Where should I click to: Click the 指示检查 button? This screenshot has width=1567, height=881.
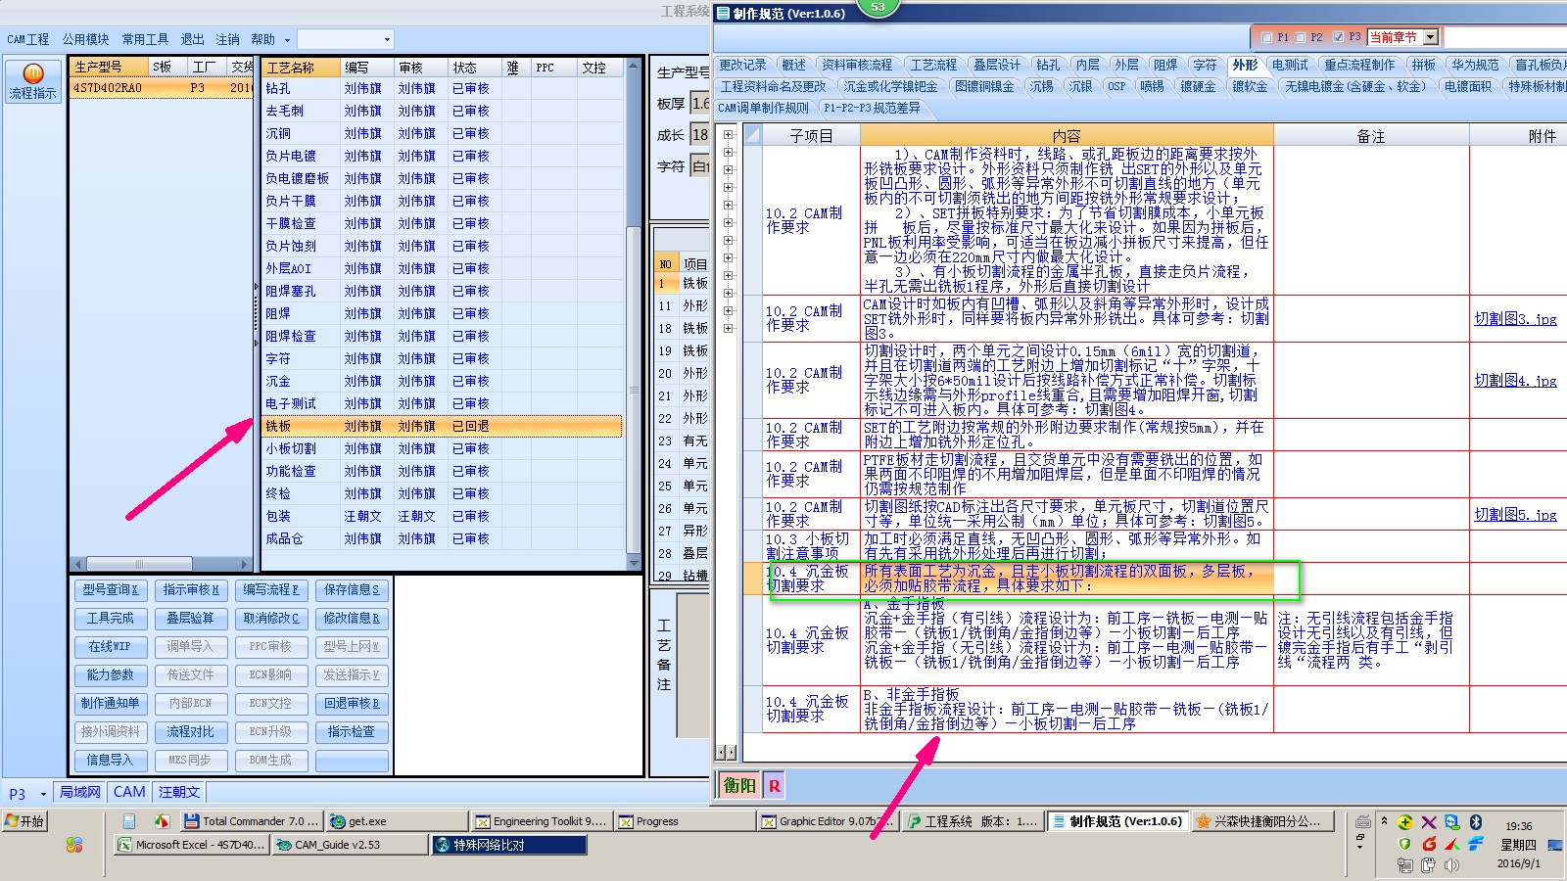pyautogui.click(x=352, y=732)
